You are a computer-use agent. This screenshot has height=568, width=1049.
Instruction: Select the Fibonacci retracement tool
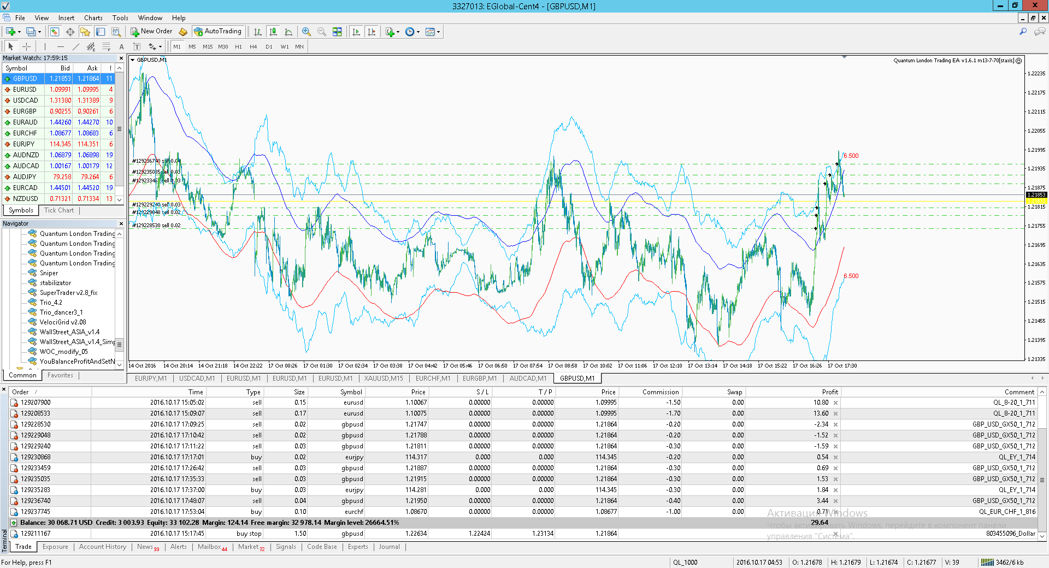click(107, 46)
